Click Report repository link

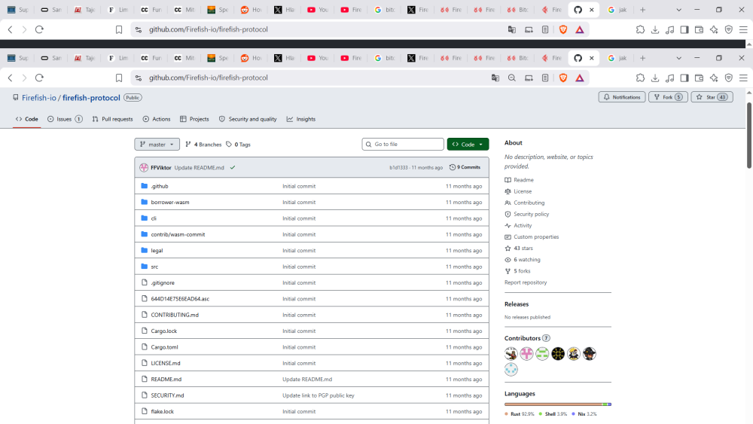point(526,282)
